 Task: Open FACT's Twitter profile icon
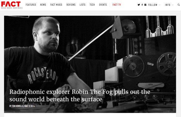click(139, 5)
